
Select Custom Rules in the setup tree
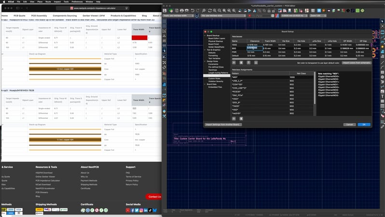tap(215, 78)
